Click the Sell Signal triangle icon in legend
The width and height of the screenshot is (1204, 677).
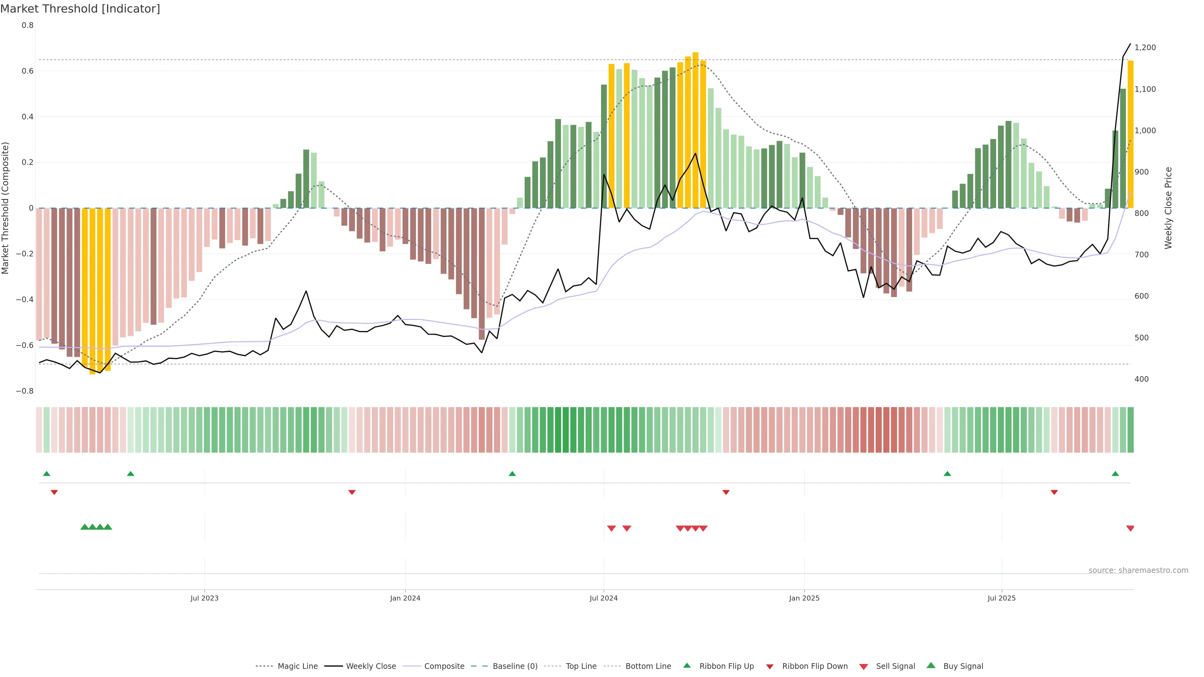[863, 667]
